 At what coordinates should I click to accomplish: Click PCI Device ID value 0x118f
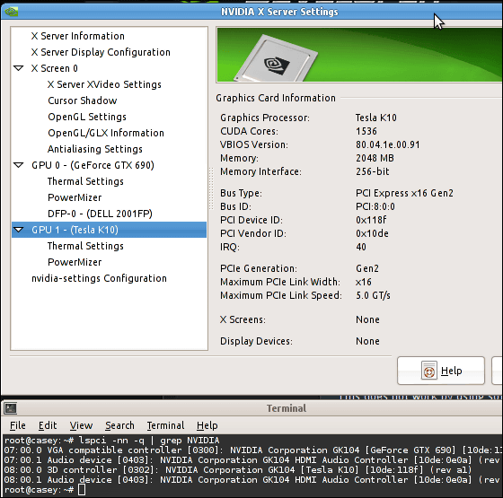point(371,220)
